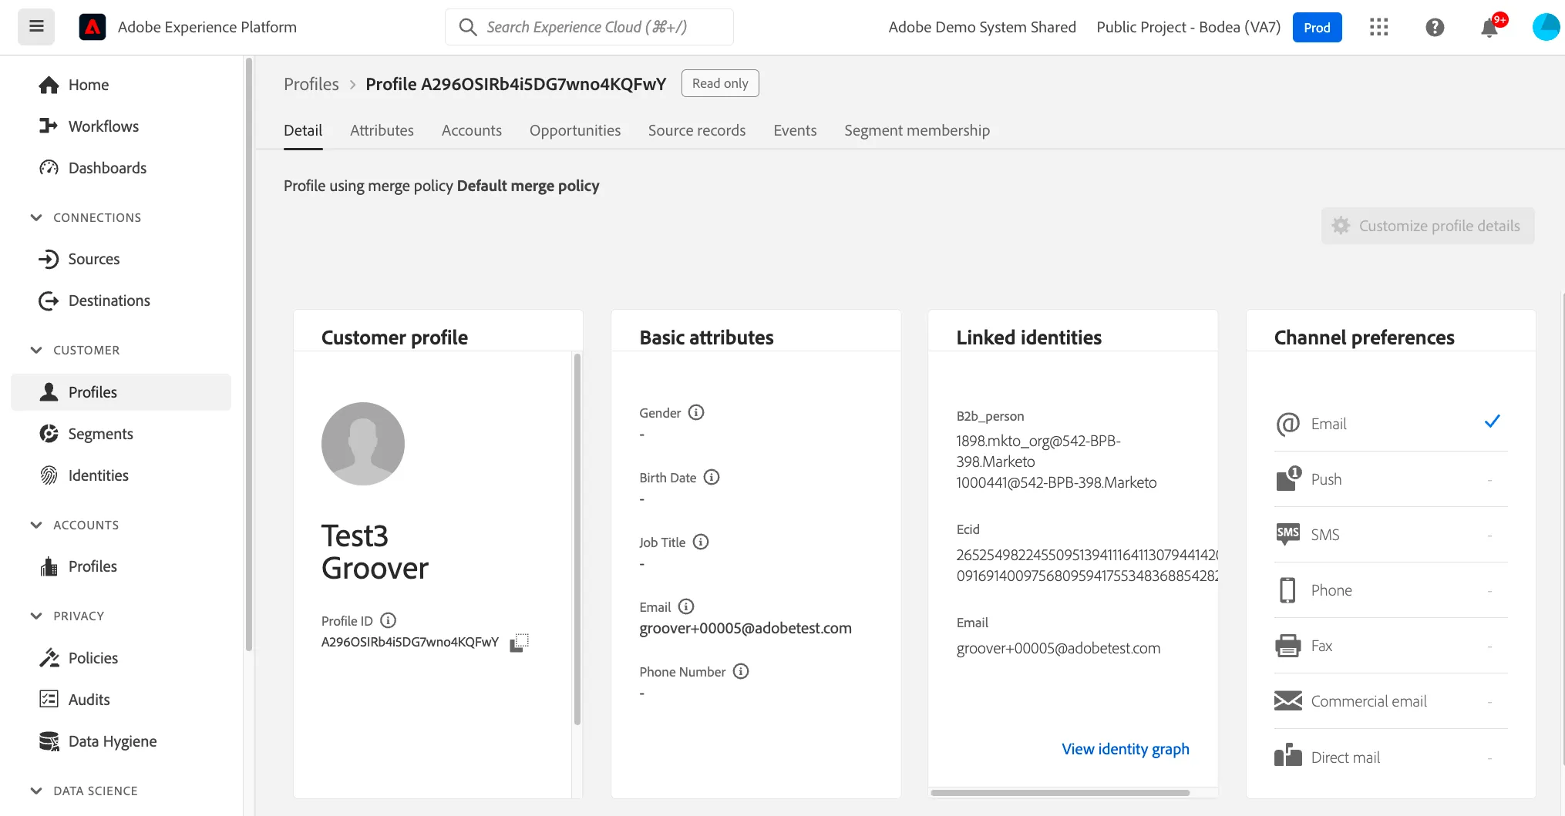This screenshot has width=1565, height=816.
Task: Open notifications bell
Action: (1489, 28)
